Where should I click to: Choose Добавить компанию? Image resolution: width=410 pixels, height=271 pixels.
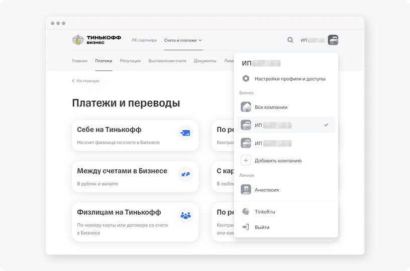pyautogui.click(x=286, y=161)
